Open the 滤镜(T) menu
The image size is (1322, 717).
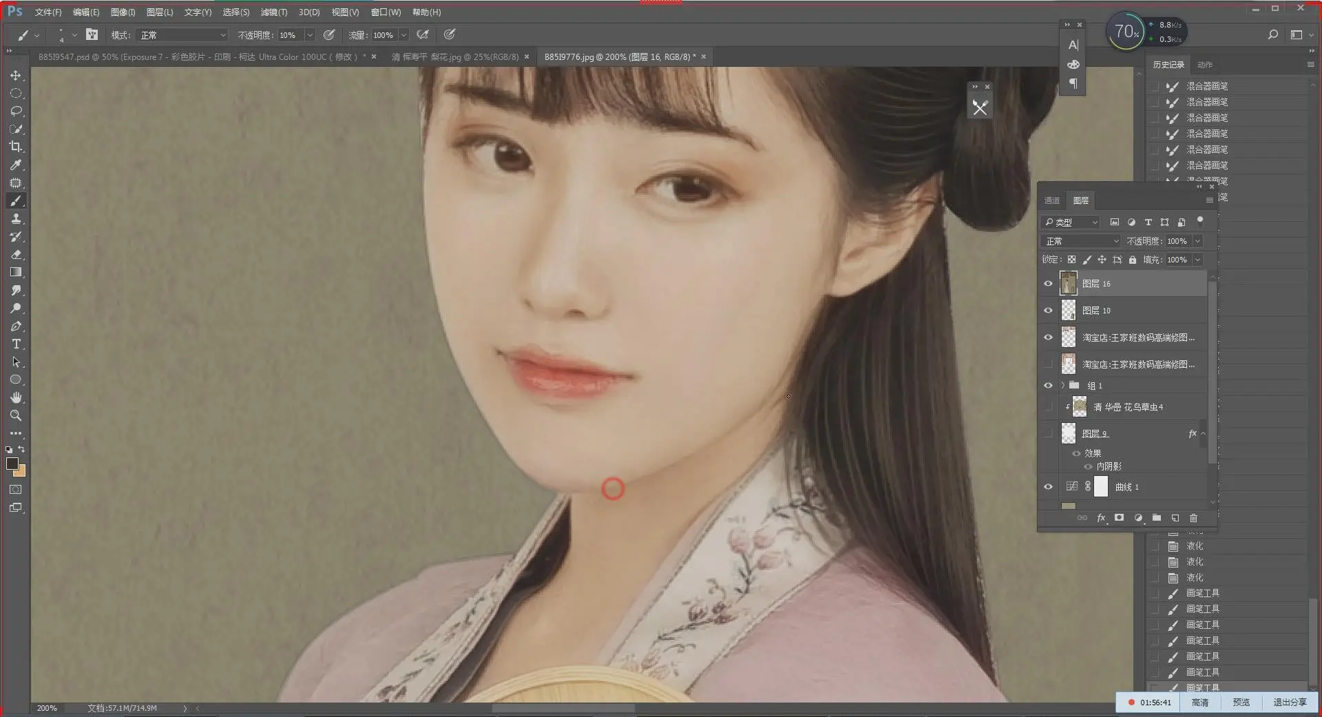tap(273, 12)
